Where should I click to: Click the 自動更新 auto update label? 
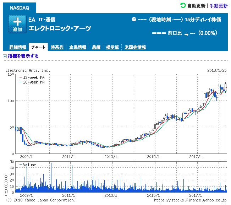[196, 6]
